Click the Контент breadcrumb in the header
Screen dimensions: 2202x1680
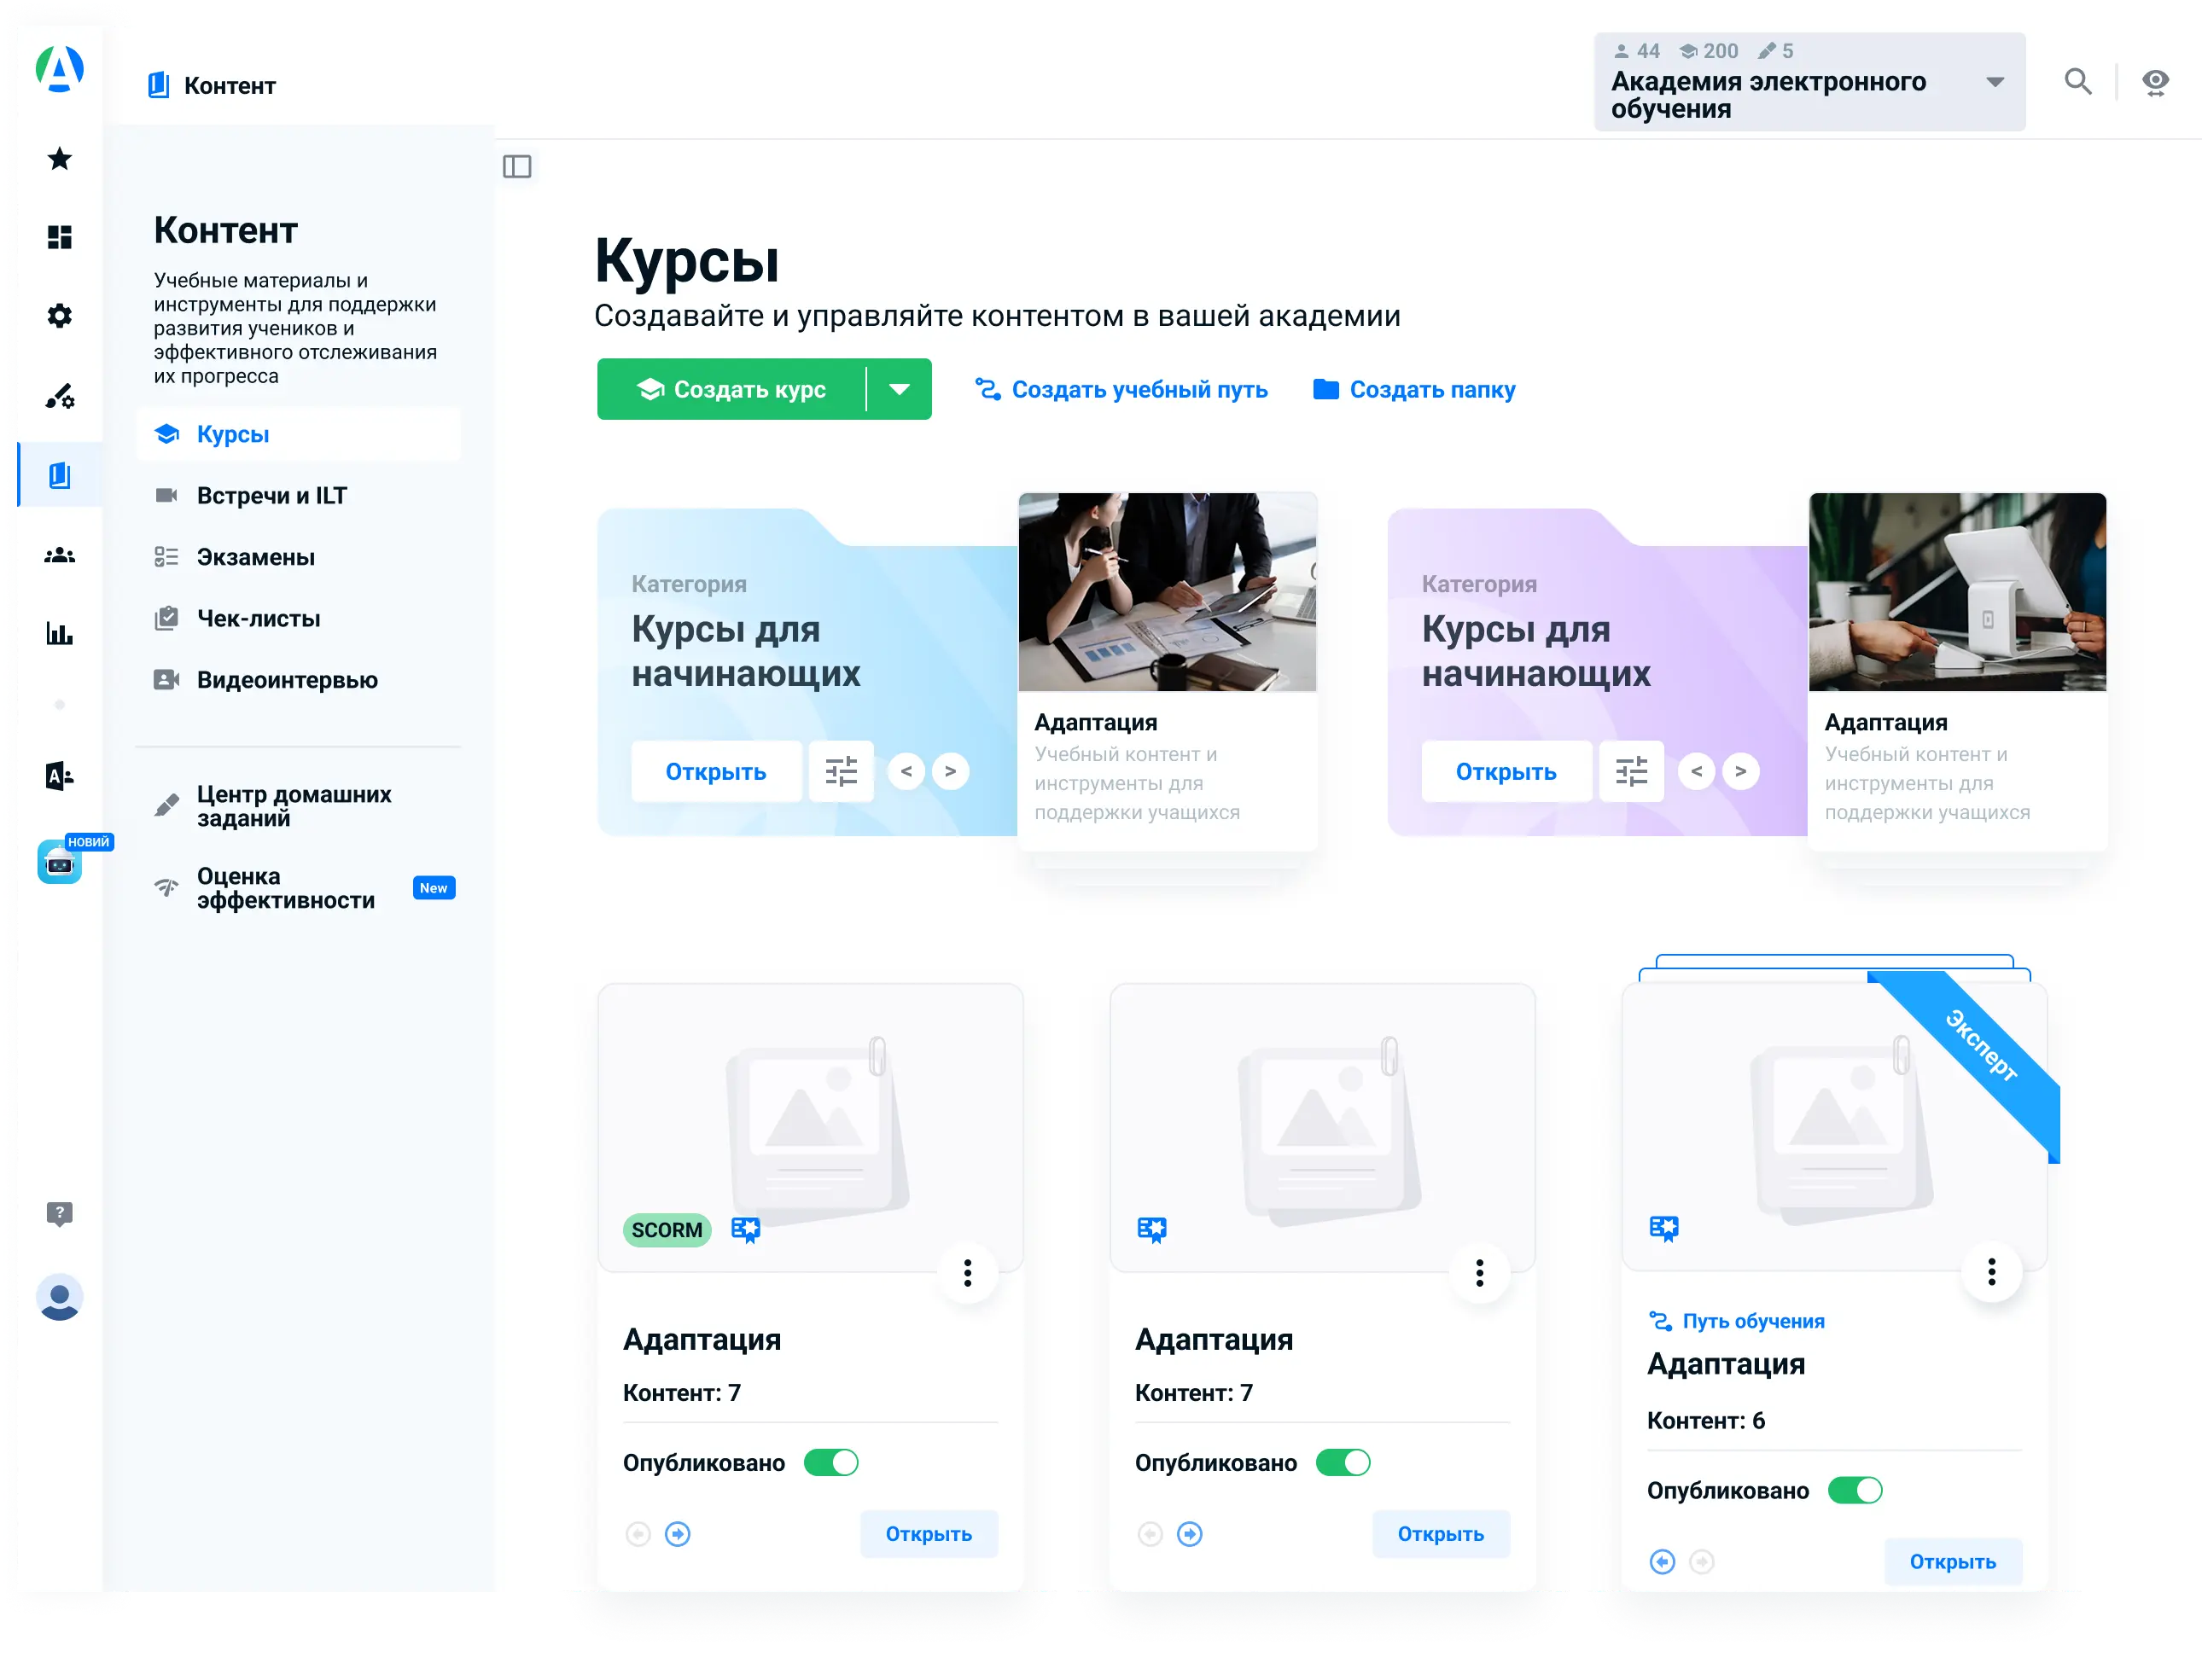(213, 86)
